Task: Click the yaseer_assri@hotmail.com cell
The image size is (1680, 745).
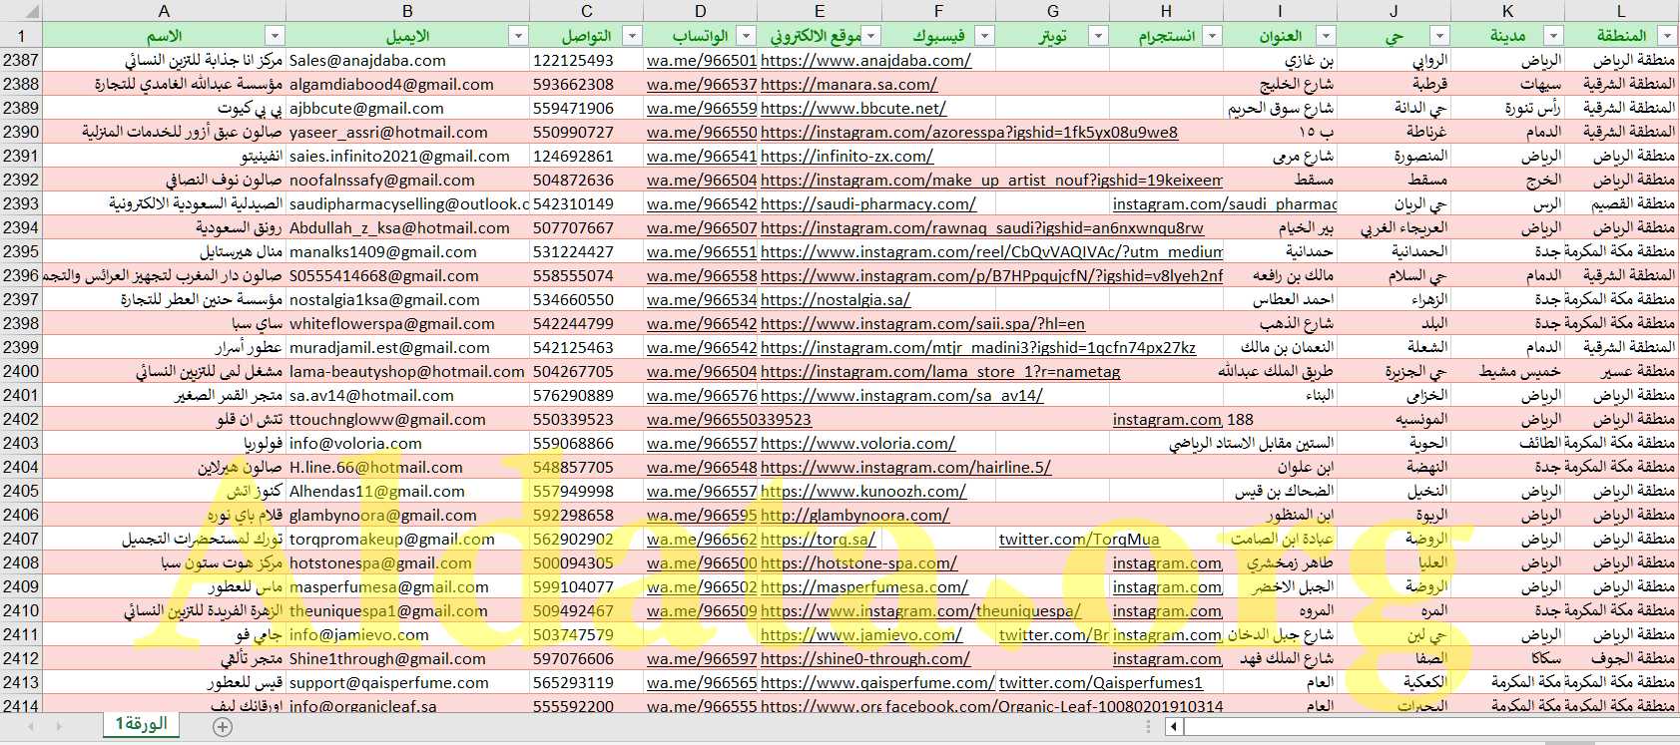Action: point(407,132)
